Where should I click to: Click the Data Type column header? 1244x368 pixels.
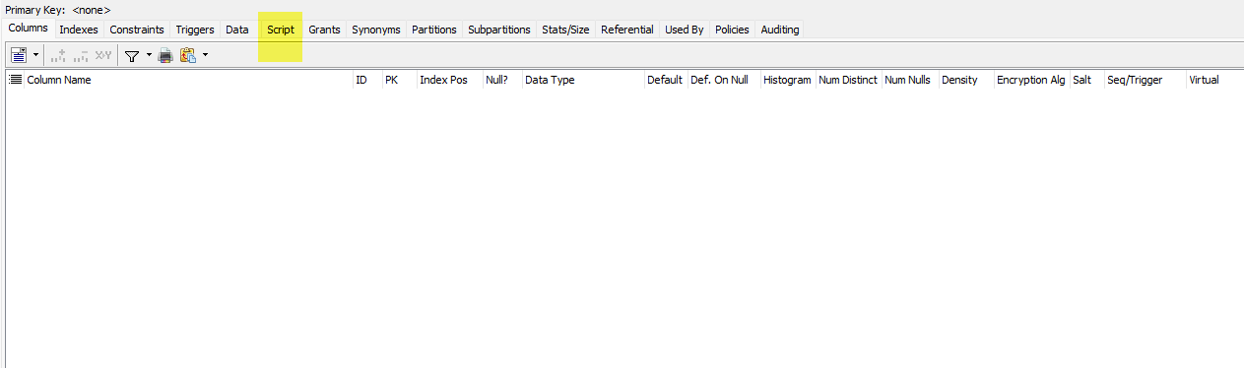point(550,80)
